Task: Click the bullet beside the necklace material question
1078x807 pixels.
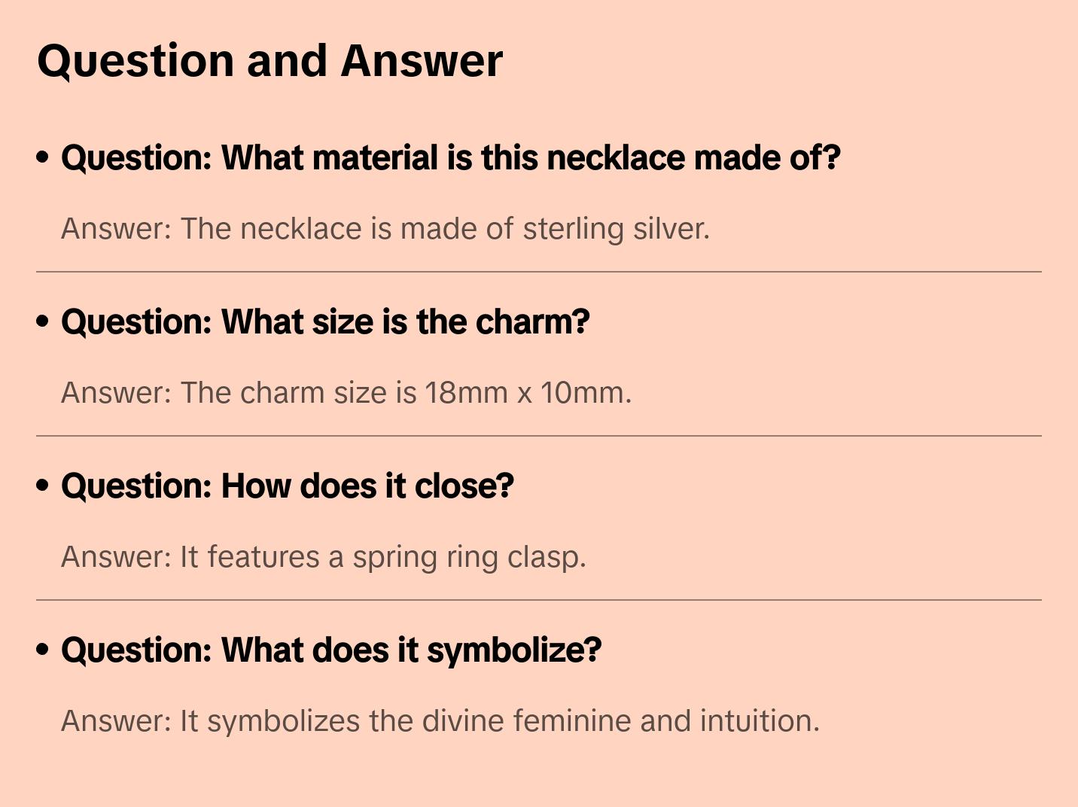Action: (x=43, y=157)
